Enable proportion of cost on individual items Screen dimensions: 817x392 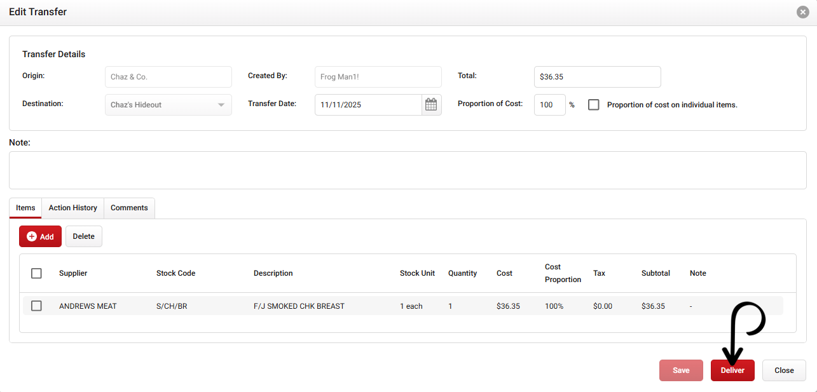[x=594, y=105]
